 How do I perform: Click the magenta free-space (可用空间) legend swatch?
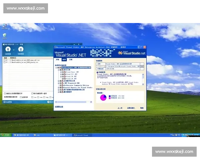[x=110, y=98]
